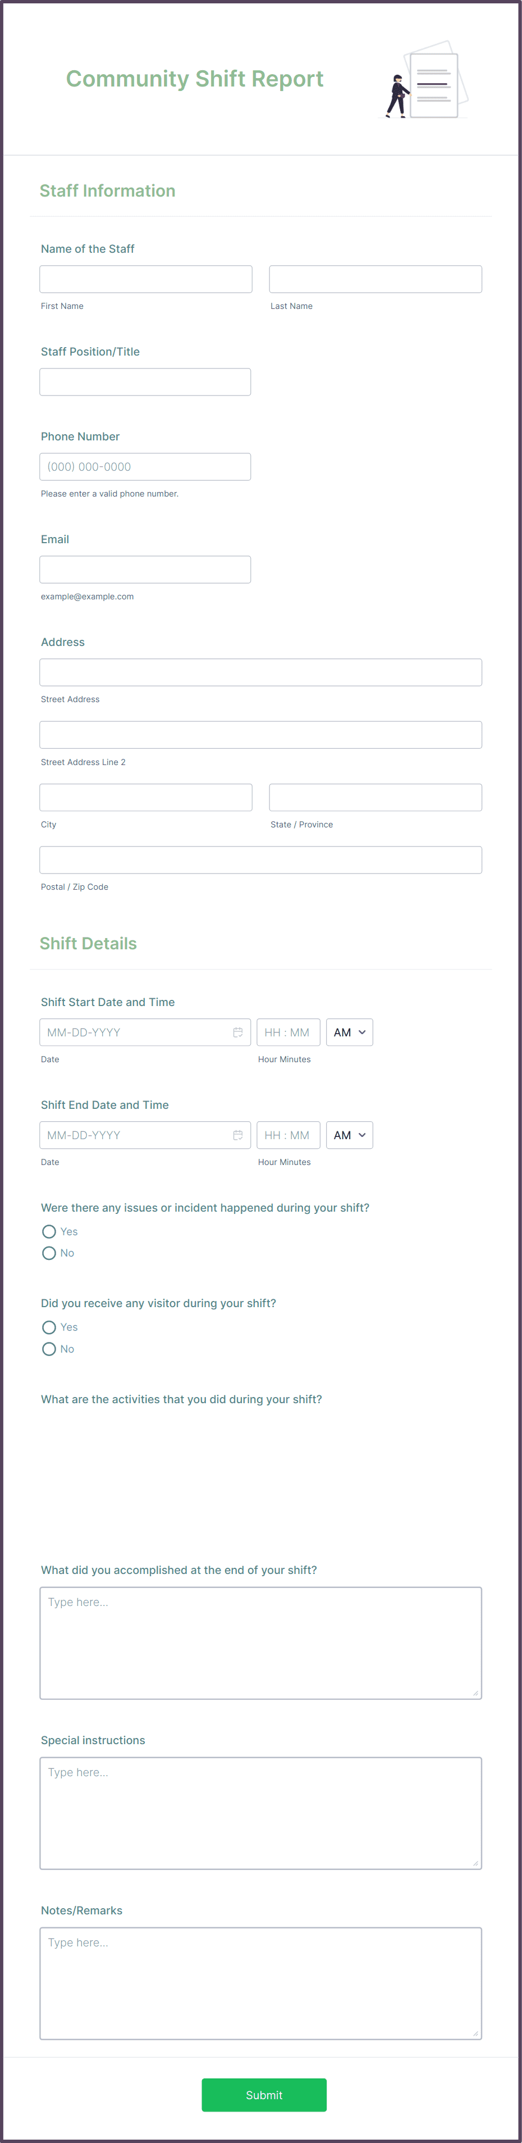Click the Notes/Remarks text area

pos(260,1982)
